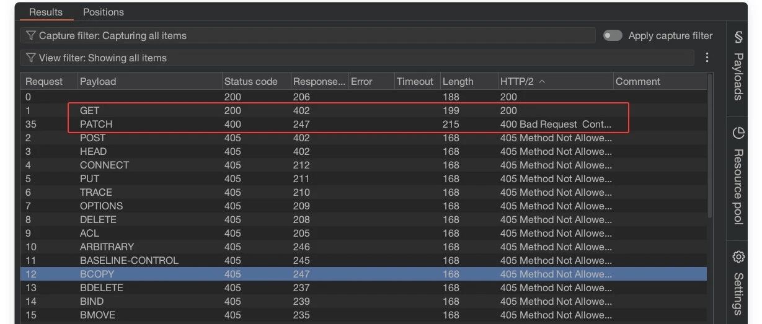Click length value 215 in PATCH row
Screen dimensions: 762x324
pos(451,124)
